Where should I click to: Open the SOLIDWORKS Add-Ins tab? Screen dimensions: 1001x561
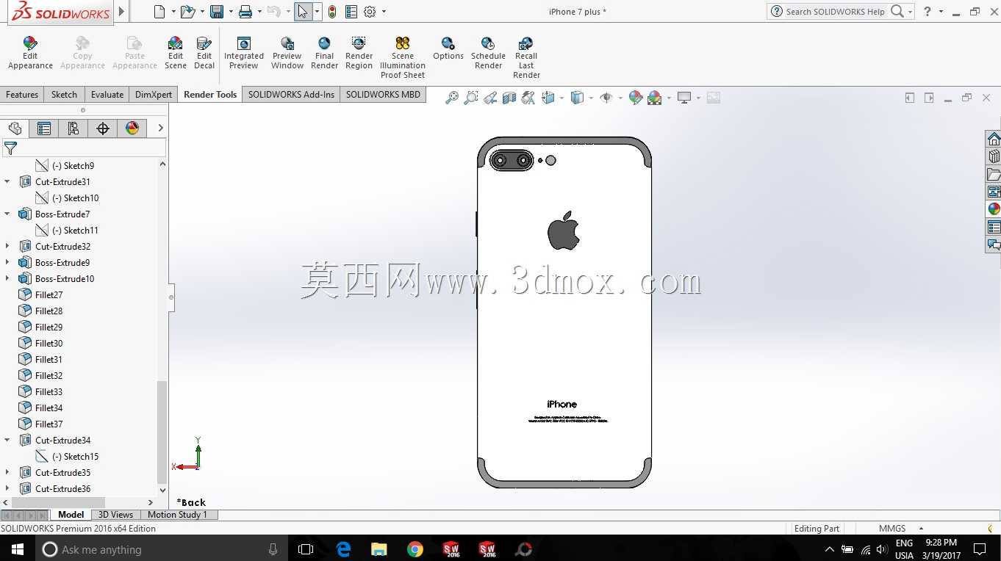coord(291,95)
